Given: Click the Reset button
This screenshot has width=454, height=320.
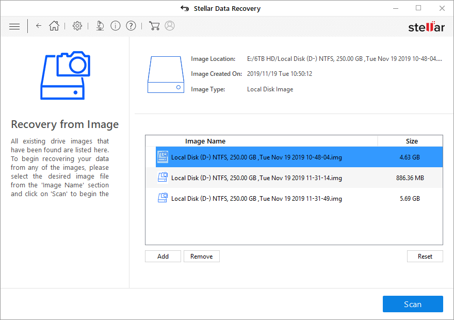Looking at the screenshot, I should coord(425,257).
